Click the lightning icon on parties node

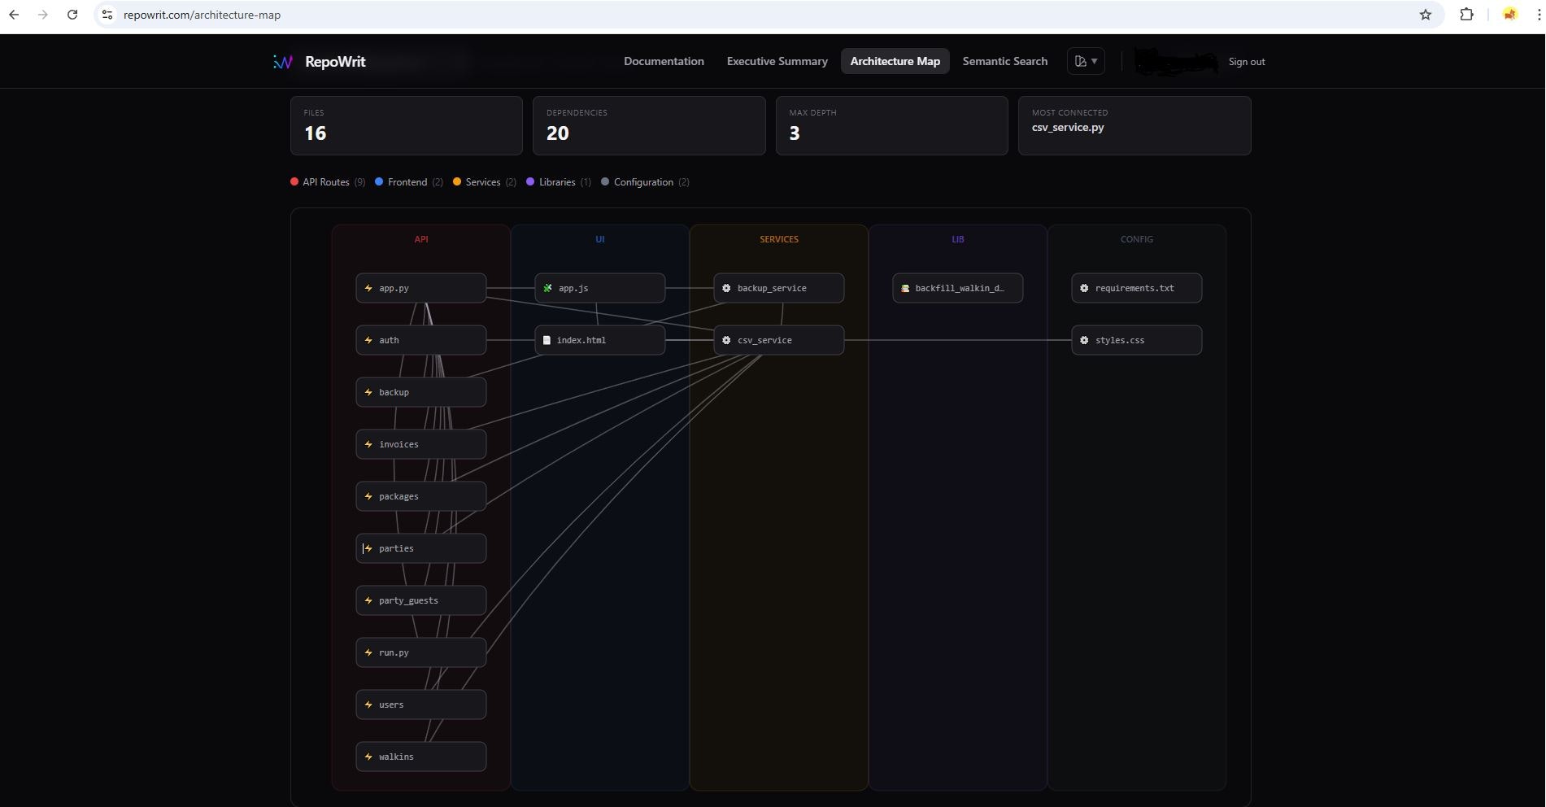(368, 548)
